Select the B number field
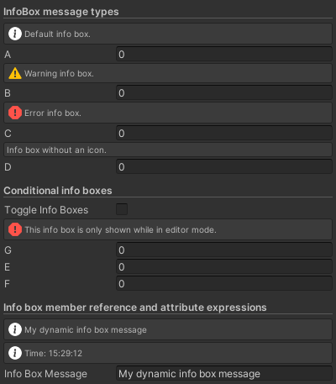The width and height of the screenshot is (336, 384). pyautogui.click(x=224, y=93)
